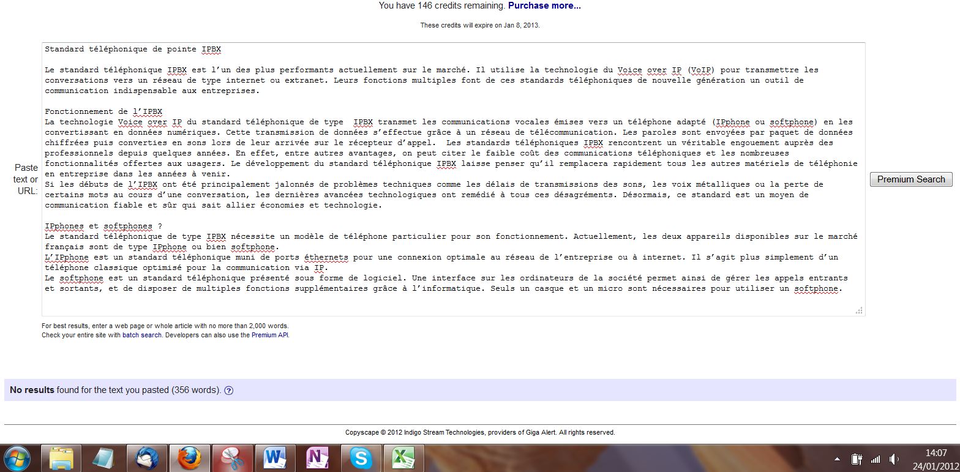Click the network signal tray icon

(x=876, y=459)
